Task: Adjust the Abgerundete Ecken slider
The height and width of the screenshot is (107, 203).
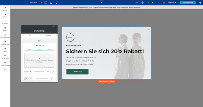Action: click(43, 79)
